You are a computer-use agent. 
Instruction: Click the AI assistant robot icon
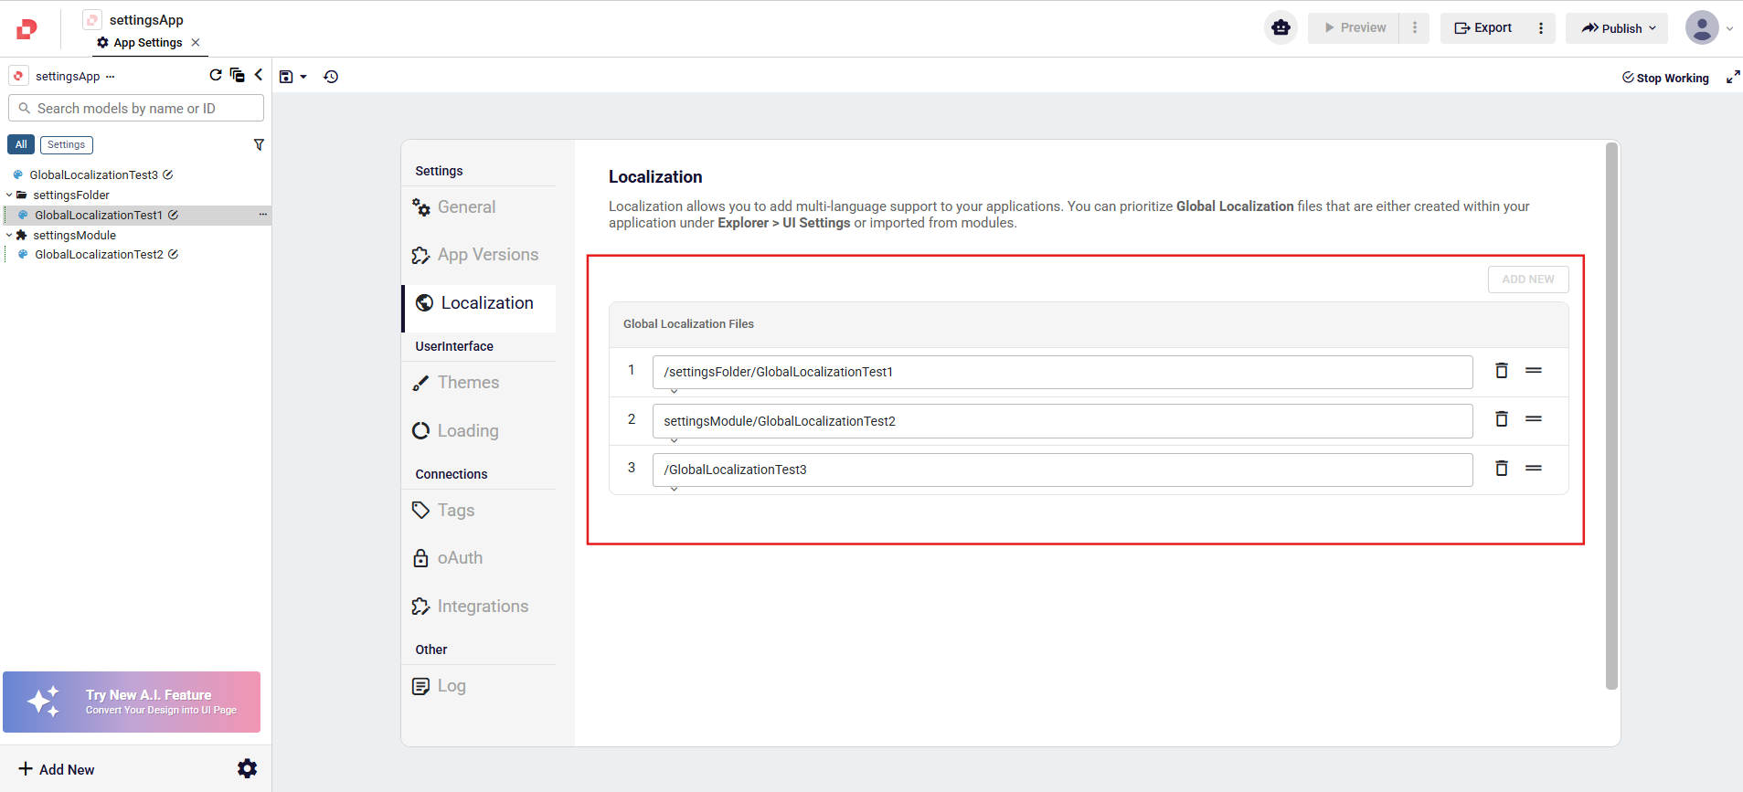click(x=1281, y=28)
